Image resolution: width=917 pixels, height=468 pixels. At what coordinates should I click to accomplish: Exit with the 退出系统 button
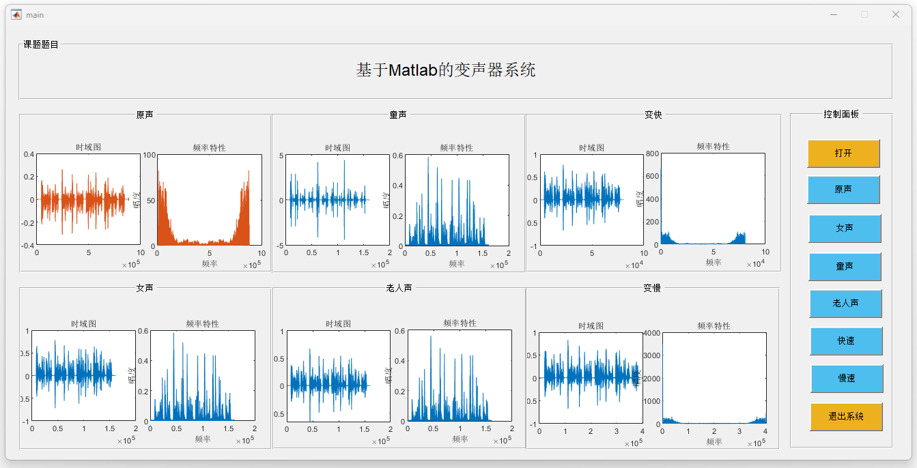click(847, 417)
